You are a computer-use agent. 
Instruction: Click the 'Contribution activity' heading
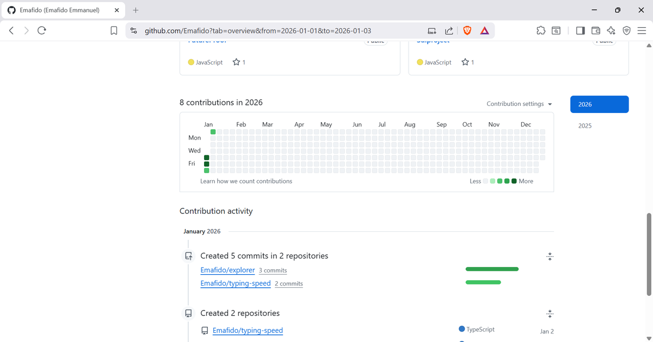pos(216,211)
